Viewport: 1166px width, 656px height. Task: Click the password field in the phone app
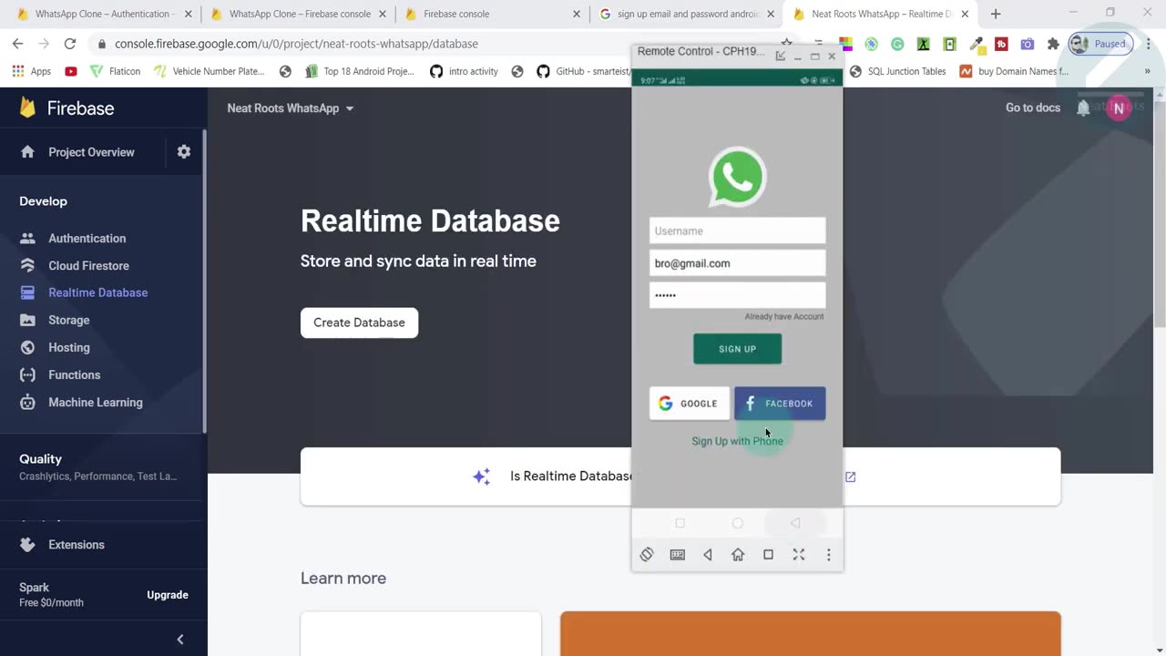(737, 295)
